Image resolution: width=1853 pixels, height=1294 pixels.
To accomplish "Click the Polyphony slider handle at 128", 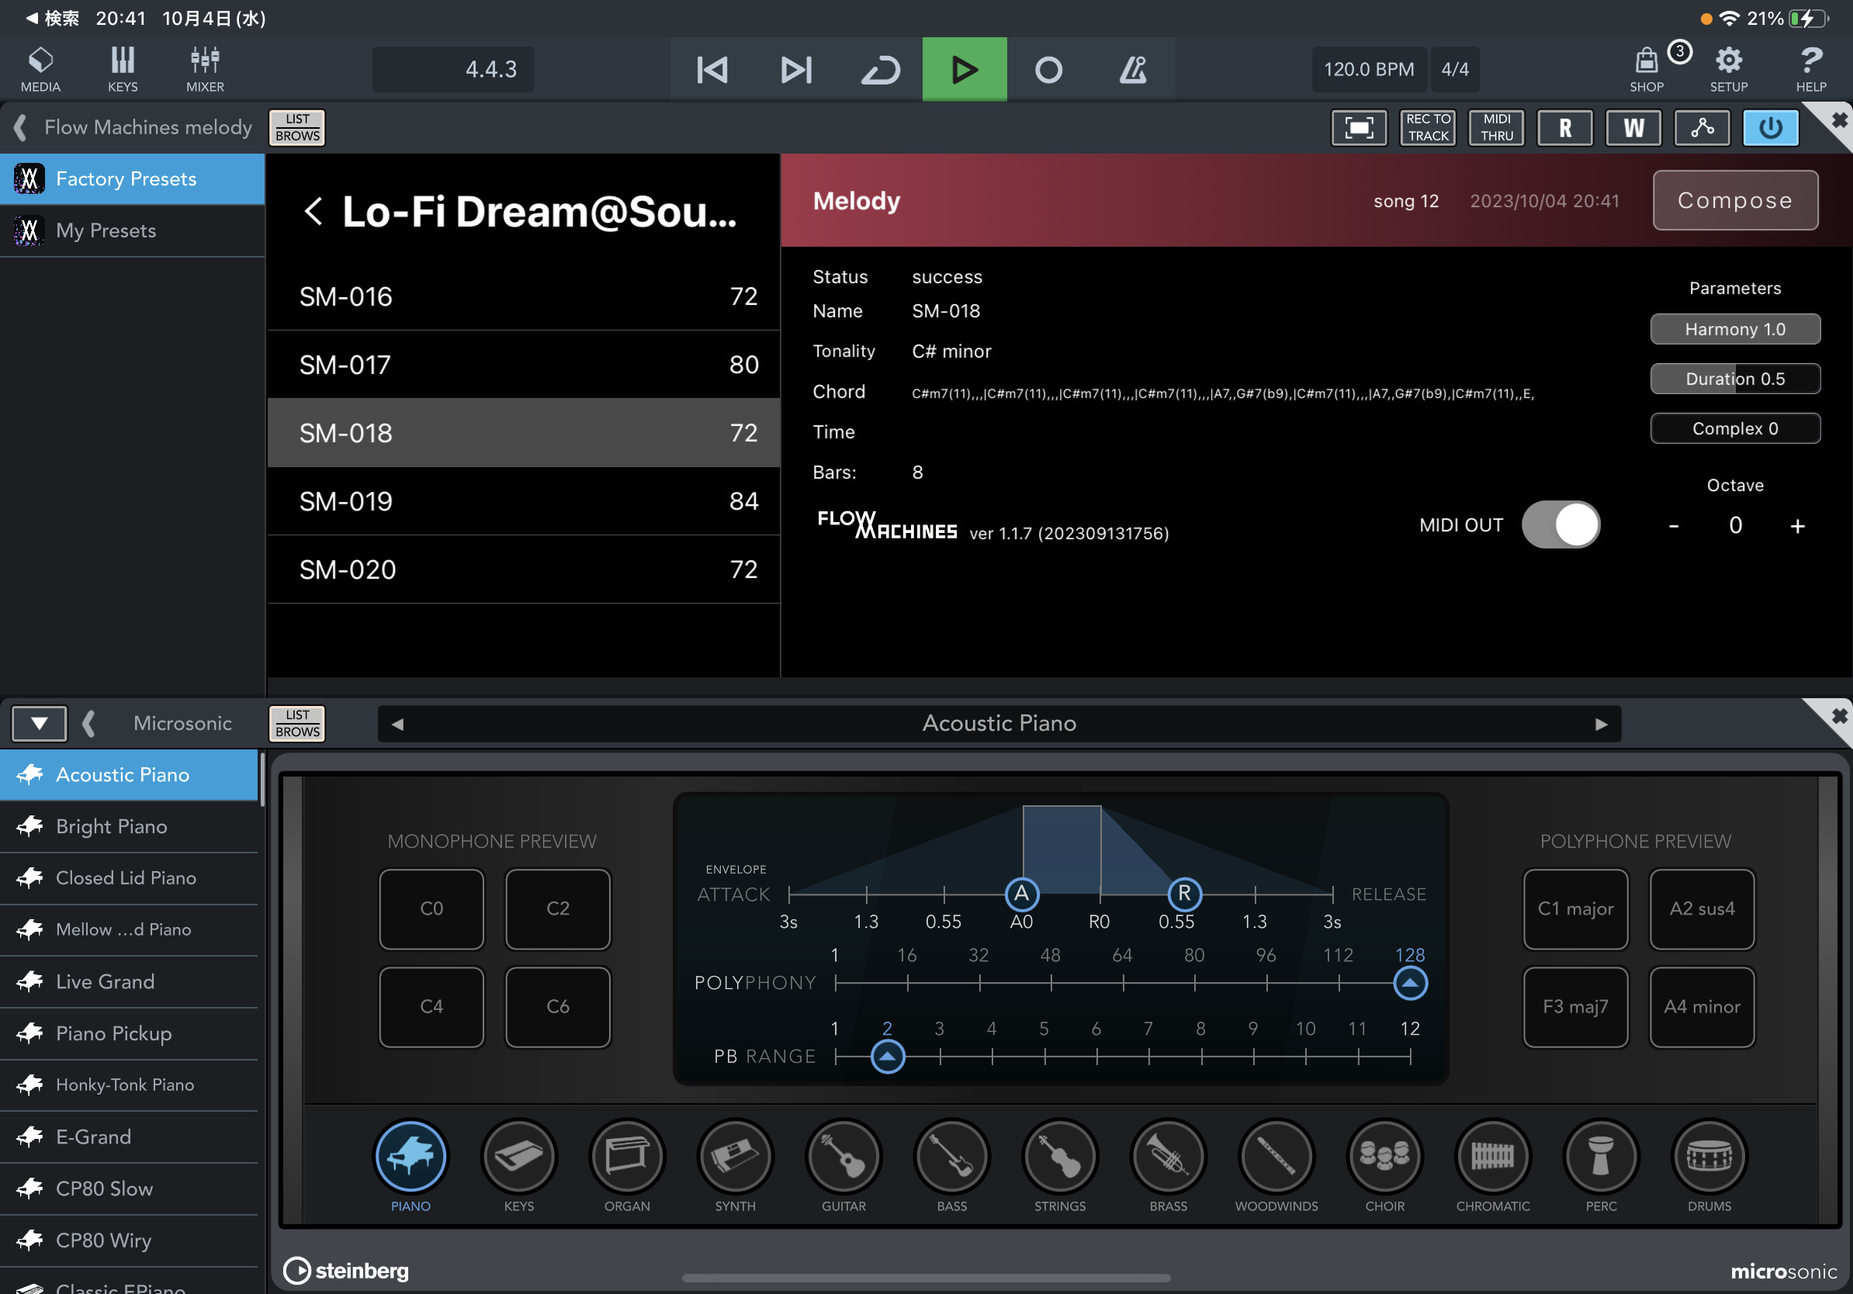I will pyautogui.click(x=1410, y=983).
